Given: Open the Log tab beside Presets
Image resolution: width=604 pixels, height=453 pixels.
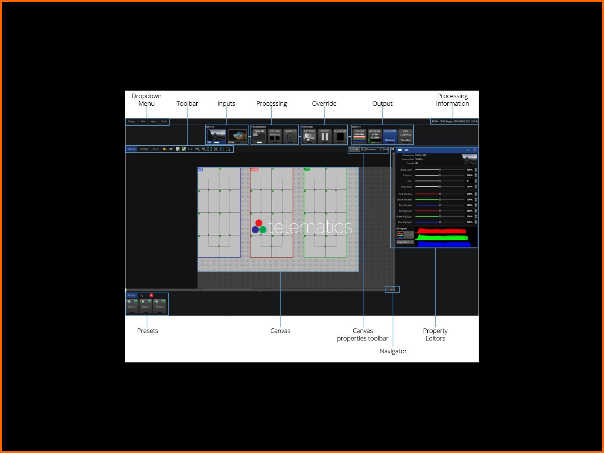Looking at the screenshot, I should (x=142, y=296).
